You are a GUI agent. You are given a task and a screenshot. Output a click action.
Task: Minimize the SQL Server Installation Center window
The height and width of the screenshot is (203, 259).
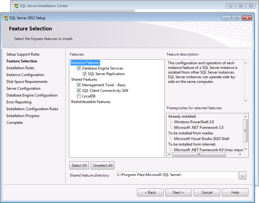click(231, 6)
